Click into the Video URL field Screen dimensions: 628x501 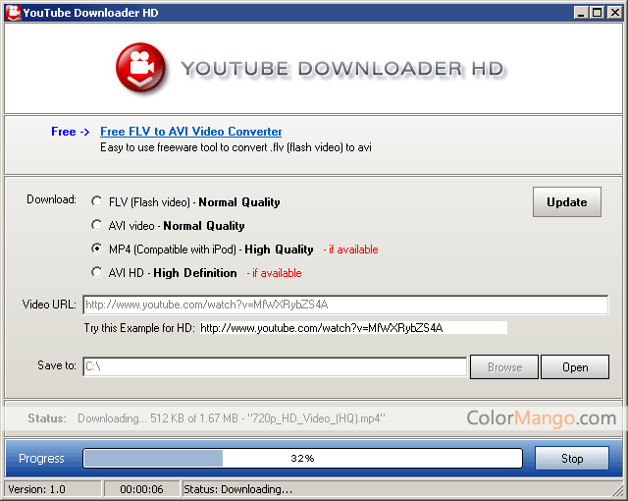347,305
